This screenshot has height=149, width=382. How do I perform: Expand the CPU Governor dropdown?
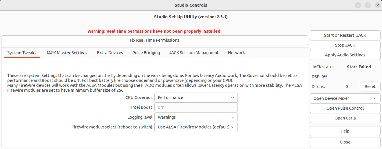click(196, 98)
